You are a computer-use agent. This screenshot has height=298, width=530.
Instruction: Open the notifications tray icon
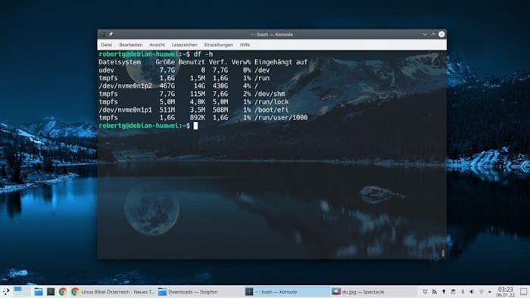[425, 292]
